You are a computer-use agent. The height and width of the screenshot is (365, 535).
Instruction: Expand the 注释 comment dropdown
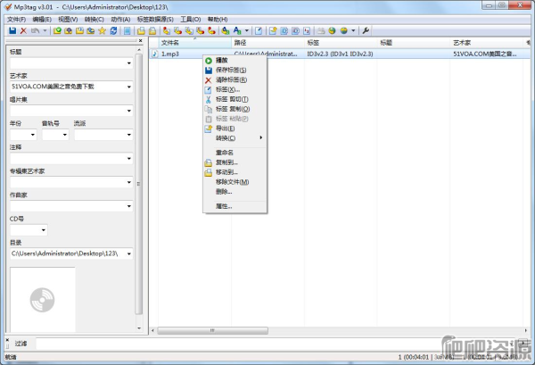pyautogui.click(x=129, y=159)
